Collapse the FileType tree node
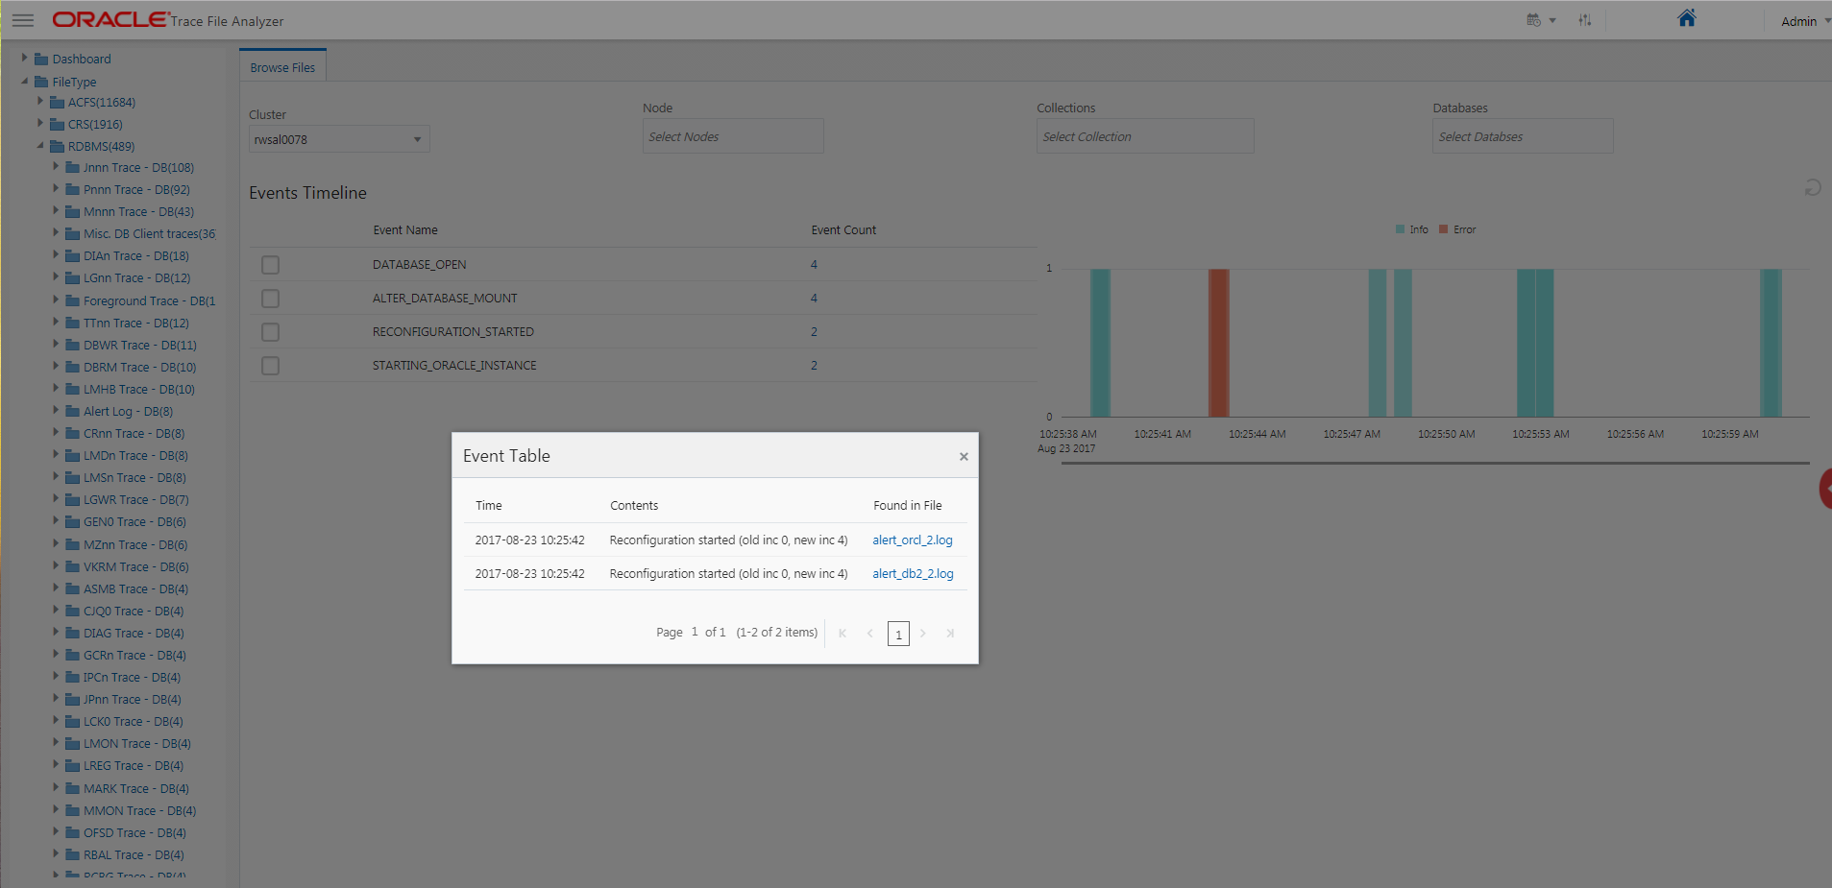Screen dimensions: 1832x888 (24, 81)
